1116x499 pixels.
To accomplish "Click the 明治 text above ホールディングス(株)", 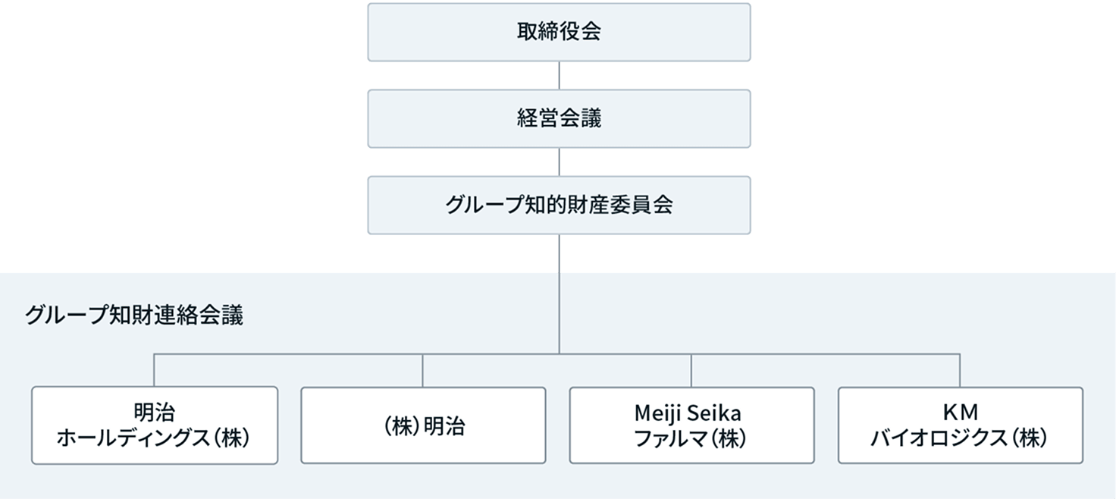I will click(154, 413).
